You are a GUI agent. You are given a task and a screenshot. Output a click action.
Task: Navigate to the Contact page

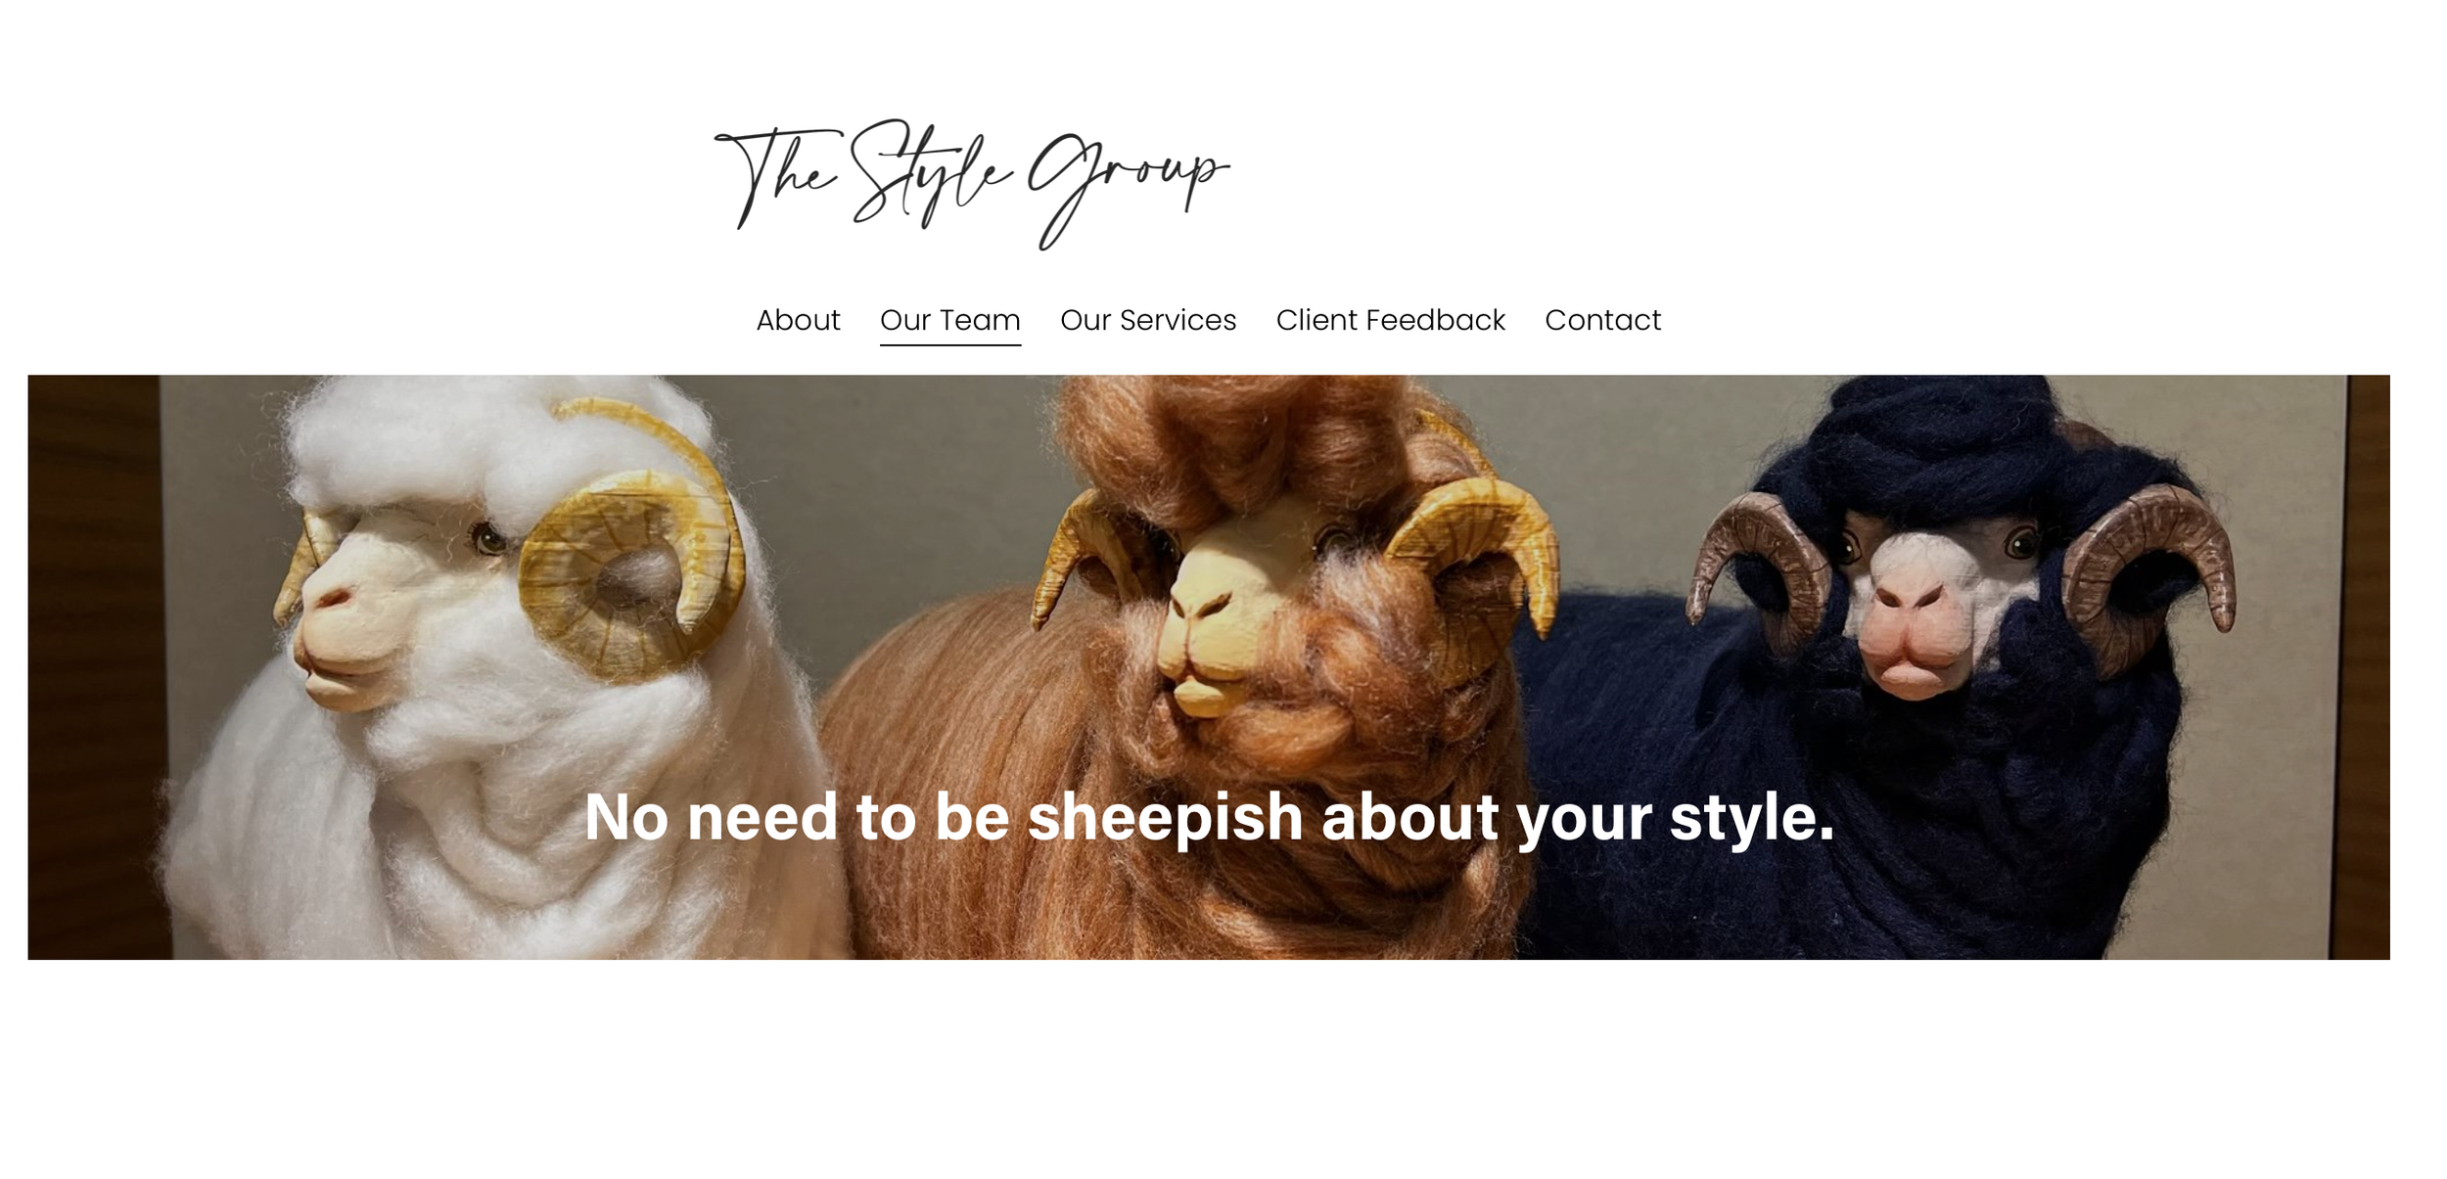pyautogui.click(x=1602, y=320)
